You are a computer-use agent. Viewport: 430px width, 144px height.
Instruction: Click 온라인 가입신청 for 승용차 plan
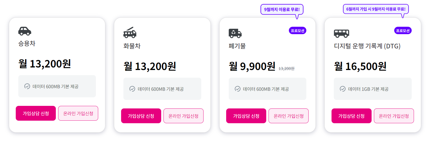78,113
